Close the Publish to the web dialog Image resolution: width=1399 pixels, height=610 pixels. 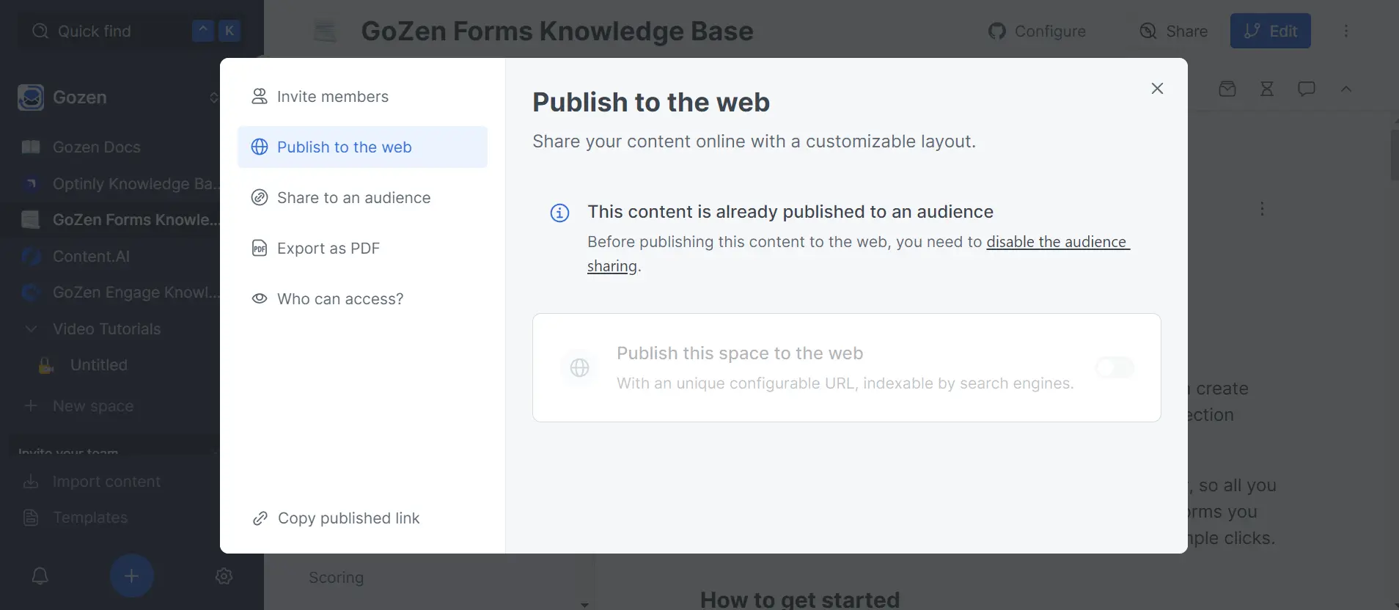tap(1157, 89)
